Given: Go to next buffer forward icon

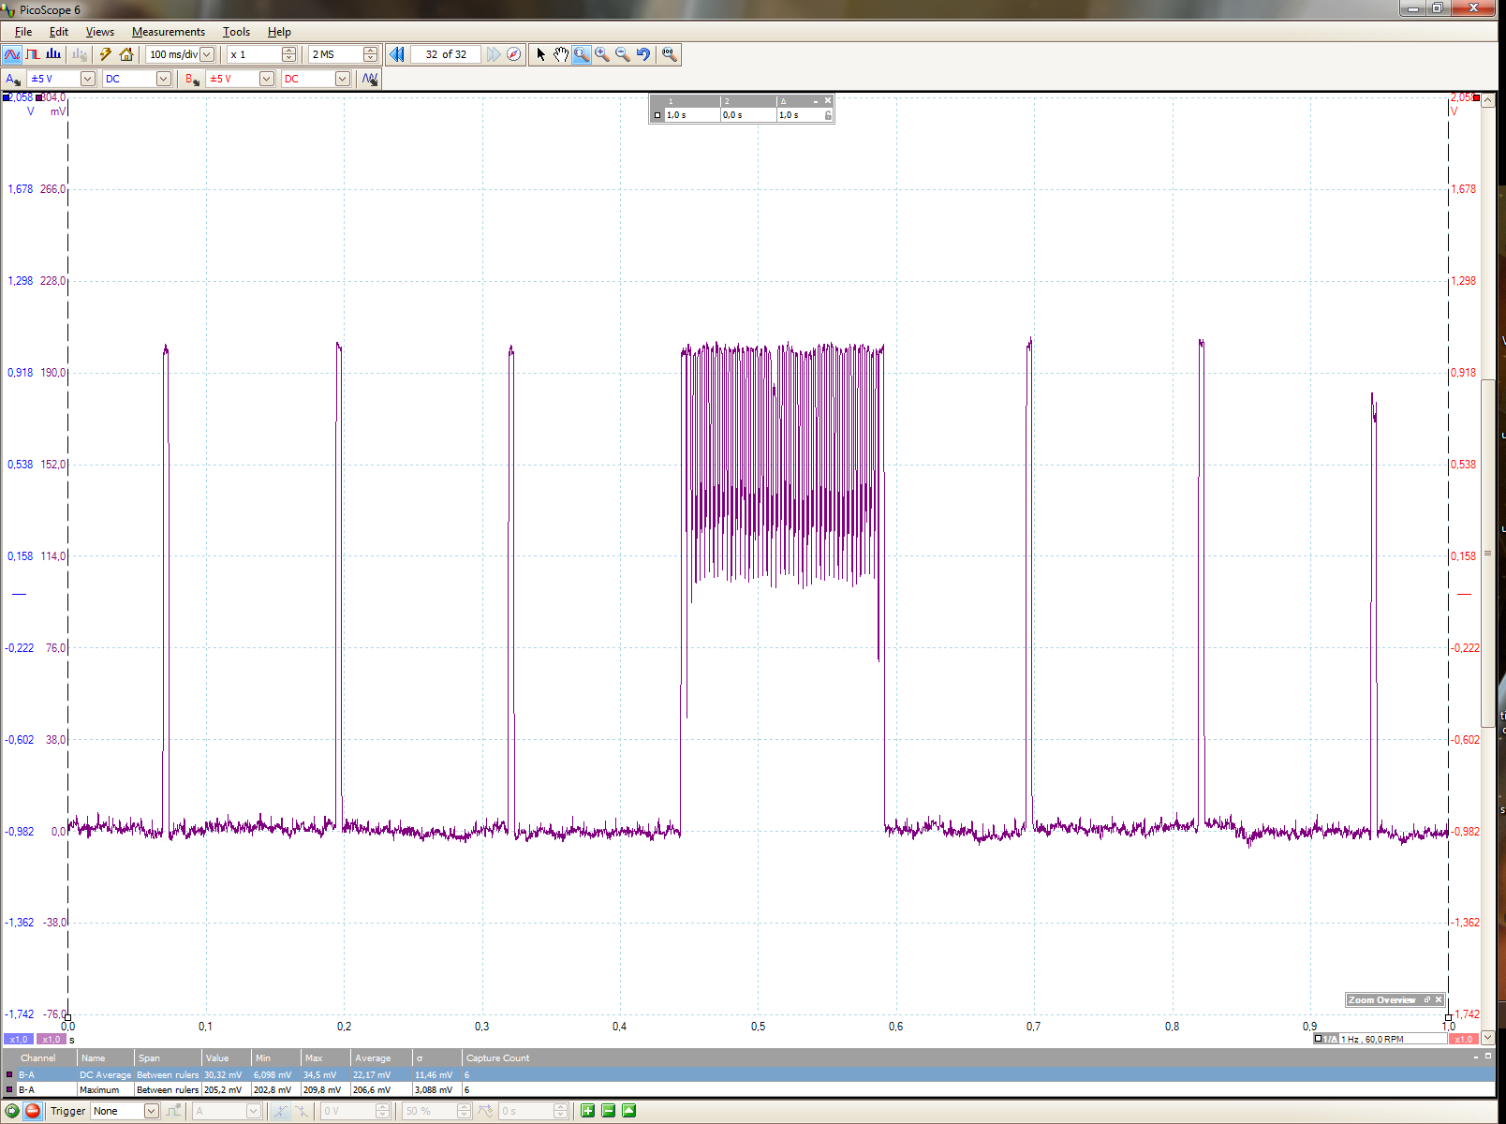Looking at the screenshot, I should tap(494, 54).
